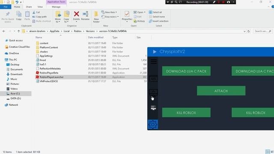Click the ChrysploitV2 play triangle logo
Image resolution: width=274 pixels, height=154 pixels.
tap(155, 52)
